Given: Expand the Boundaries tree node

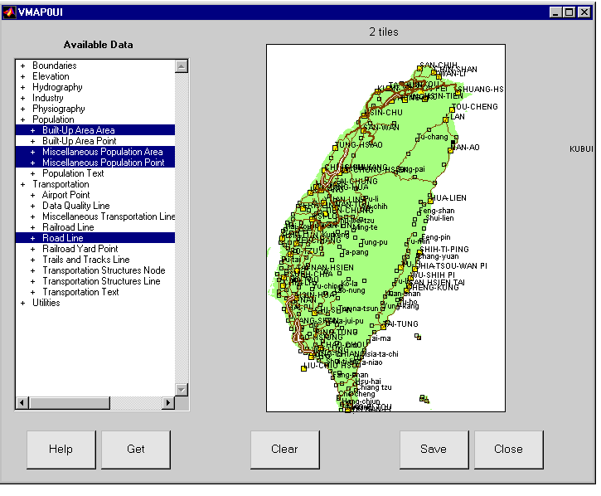Looking at the screenshot, I should click(x=23, y=66).
